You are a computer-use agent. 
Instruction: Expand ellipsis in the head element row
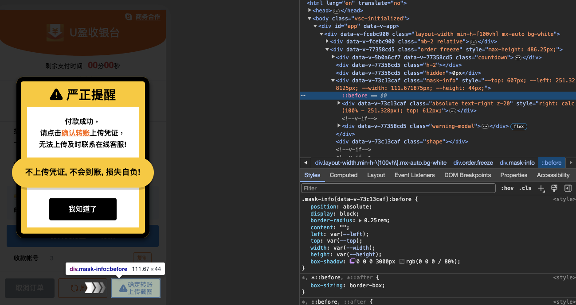point(336,11)
